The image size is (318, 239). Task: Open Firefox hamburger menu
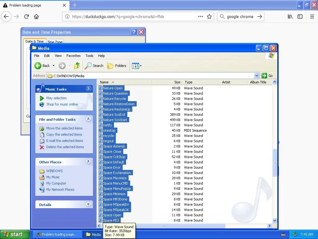pyautogui.click(x=312, y=16)
